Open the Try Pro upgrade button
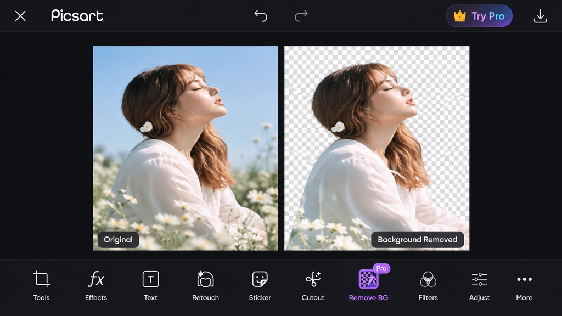Screen dimensions: 562x316 pyautogui.click(x=479, y=16)
